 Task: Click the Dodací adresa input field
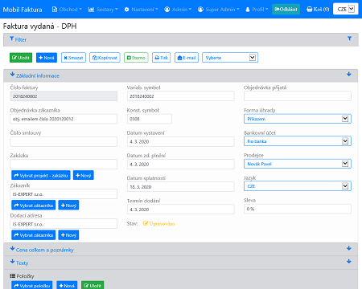(64, 224)
